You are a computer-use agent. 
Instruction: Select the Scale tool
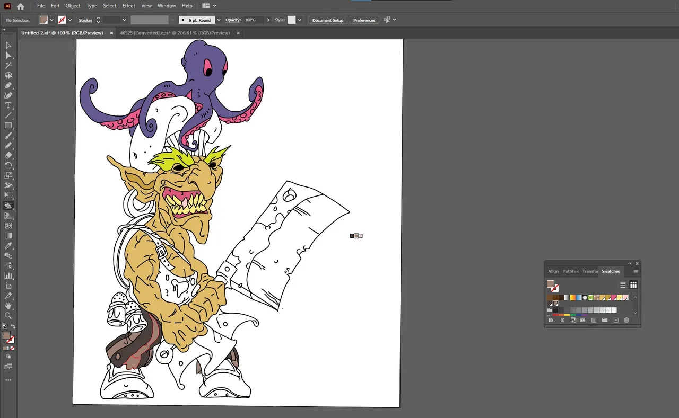(x=8, y=175)
